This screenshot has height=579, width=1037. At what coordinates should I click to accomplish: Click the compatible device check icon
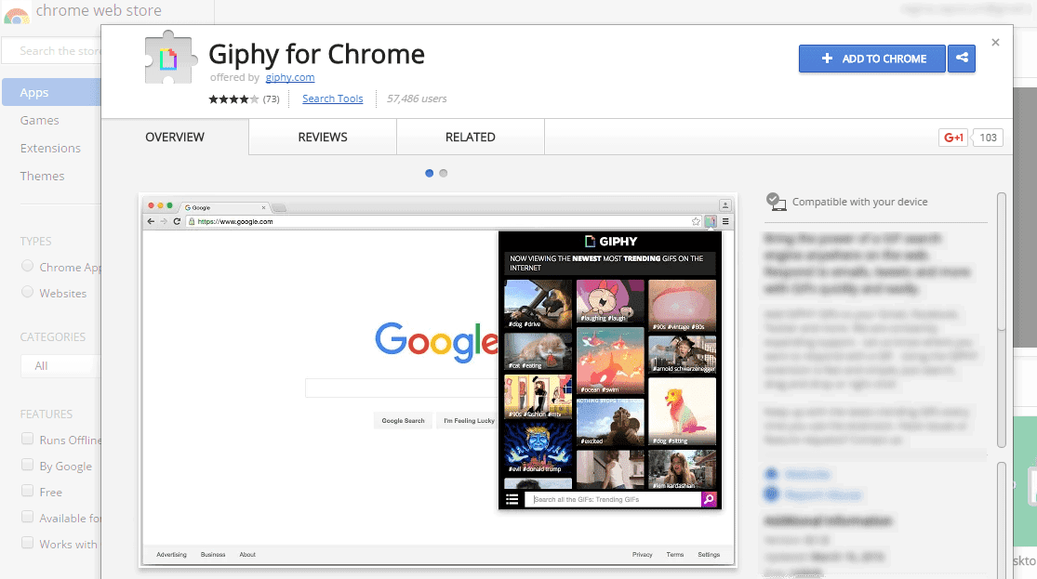point(776,202)
